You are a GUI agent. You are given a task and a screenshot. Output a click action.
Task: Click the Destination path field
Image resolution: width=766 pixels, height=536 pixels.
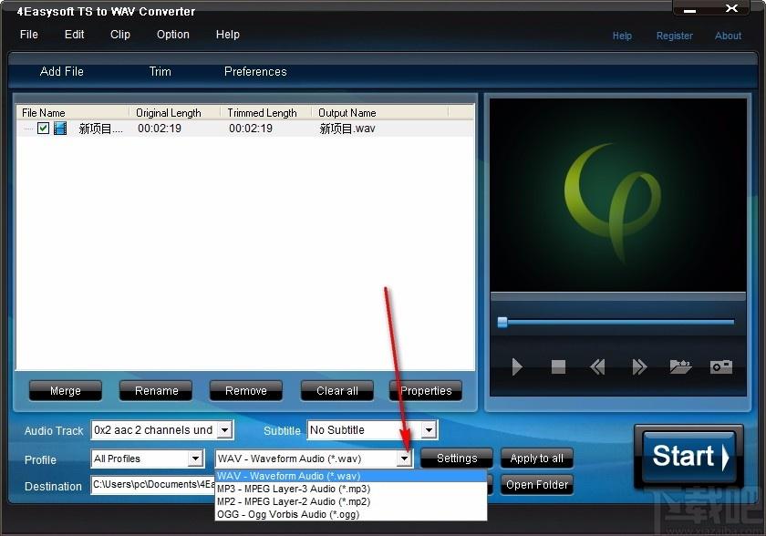153,485
